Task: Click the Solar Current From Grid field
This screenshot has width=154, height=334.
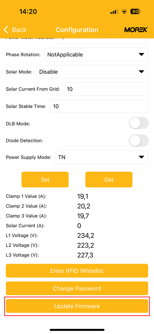Action: click(x=106, y=89)
